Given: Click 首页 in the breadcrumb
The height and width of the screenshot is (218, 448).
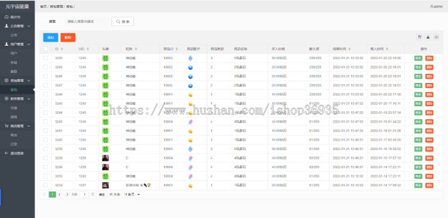Looking at the screenshot, I should click(x=43, y=6).
